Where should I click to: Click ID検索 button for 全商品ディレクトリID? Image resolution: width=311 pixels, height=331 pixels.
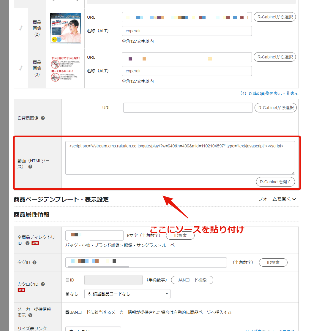180,235
